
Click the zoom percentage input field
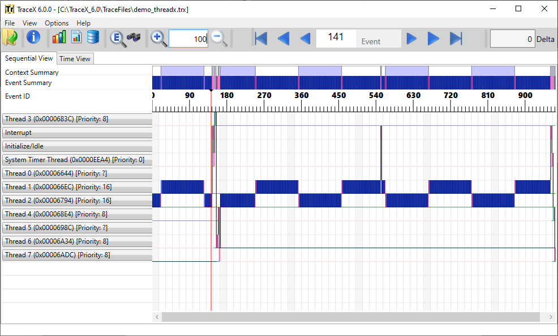point(188,39)
